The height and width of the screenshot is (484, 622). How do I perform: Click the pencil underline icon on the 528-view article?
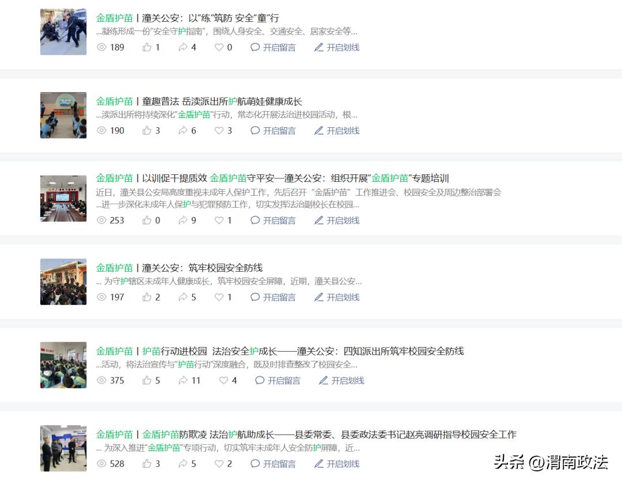coord(319,464)
